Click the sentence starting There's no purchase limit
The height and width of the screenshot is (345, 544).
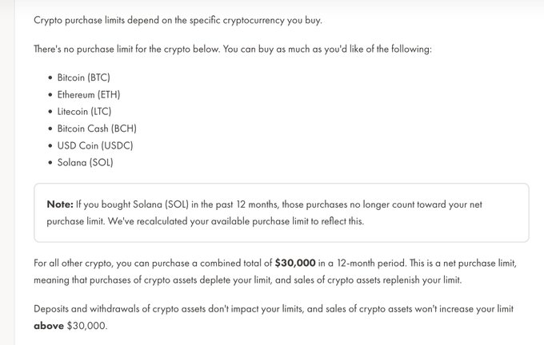coord(233,50)
